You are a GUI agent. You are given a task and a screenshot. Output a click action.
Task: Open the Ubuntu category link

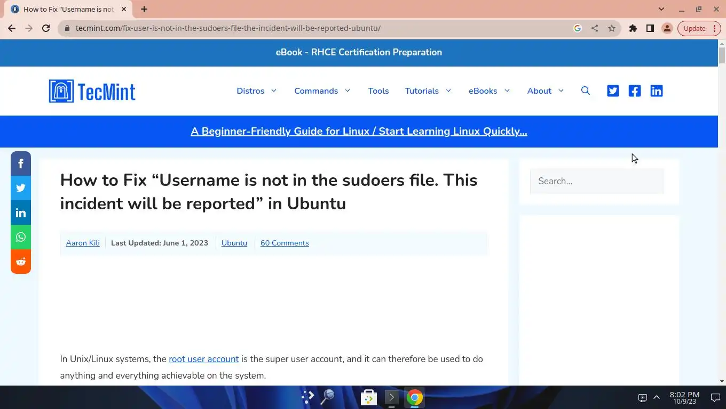(x=234, y=243)
